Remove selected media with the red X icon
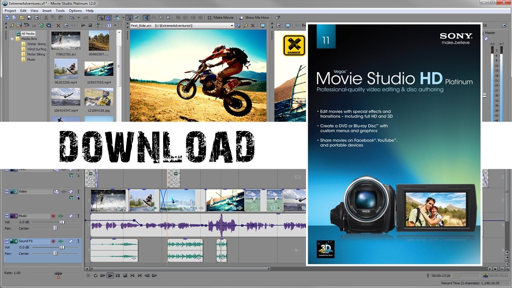This screenshot has width=512, height=288. pos(58,25)
